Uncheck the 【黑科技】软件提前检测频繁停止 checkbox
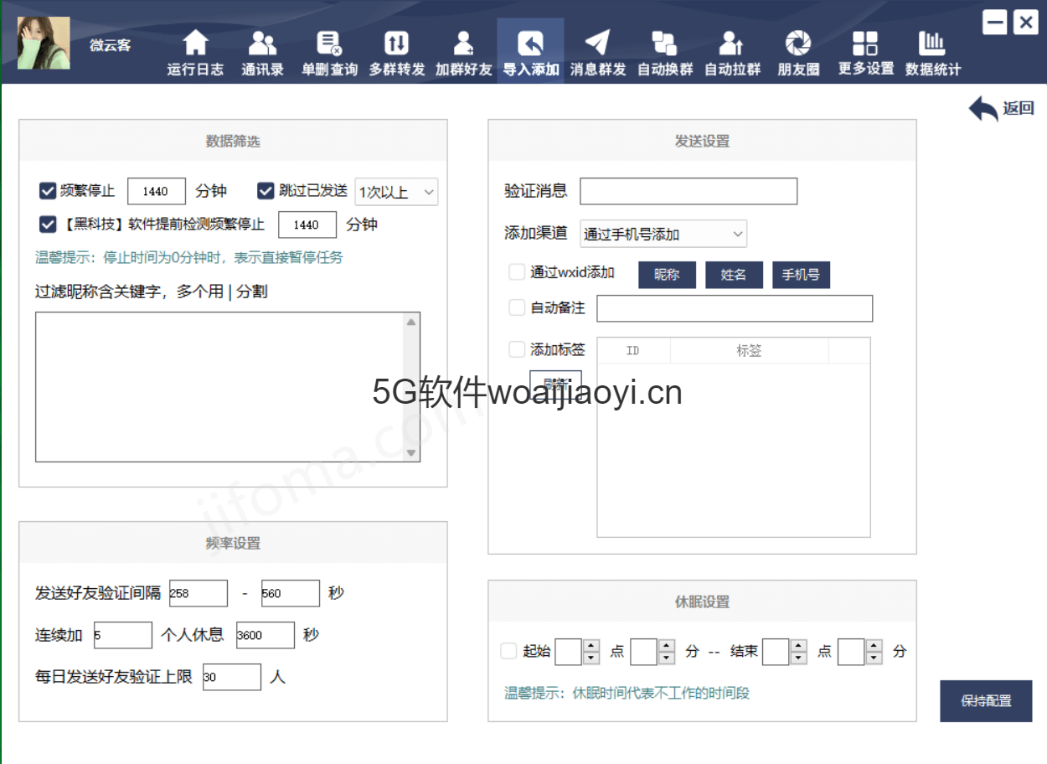1047x764 pixels. click(x=47, y=225)
